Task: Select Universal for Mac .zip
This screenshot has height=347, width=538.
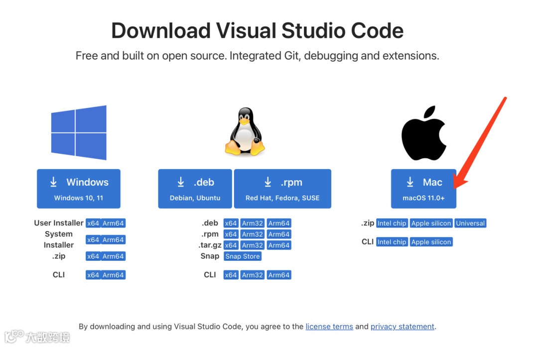Action: [x=470, y=223]
